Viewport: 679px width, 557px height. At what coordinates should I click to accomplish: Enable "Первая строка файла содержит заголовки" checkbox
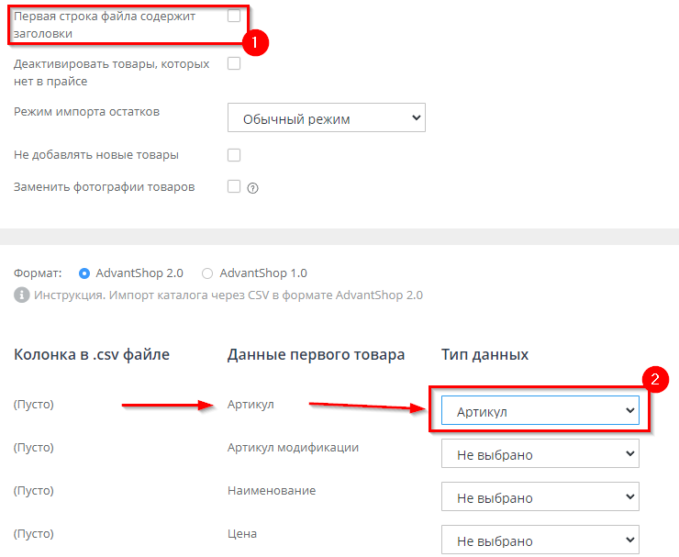[x=234, y=16]
